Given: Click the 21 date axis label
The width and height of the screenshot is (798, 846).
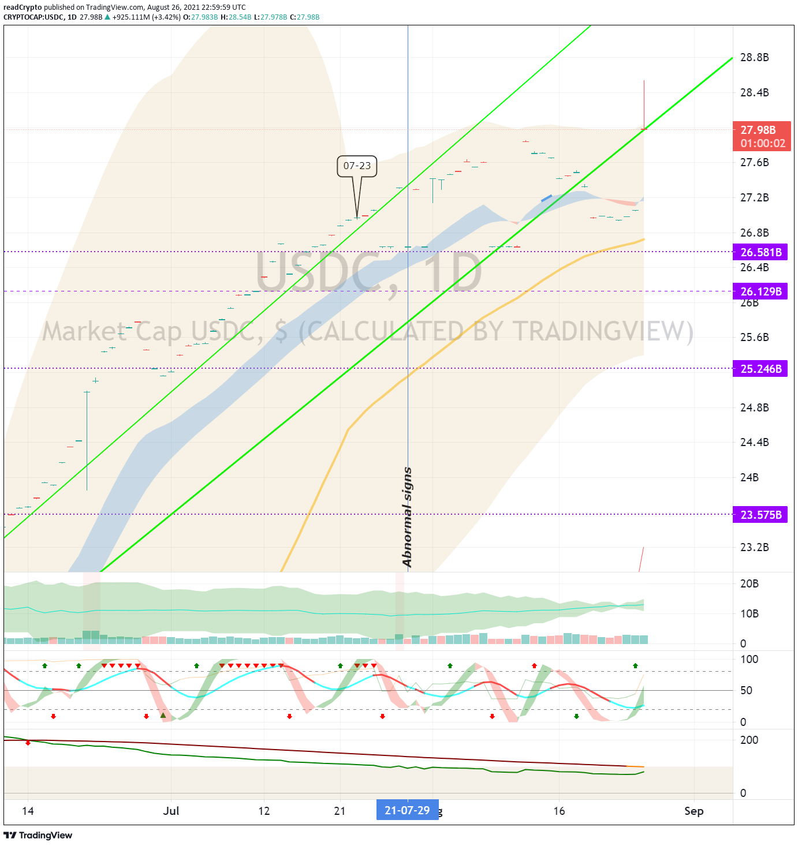Looking at the screenshot, I should (340, 811).
